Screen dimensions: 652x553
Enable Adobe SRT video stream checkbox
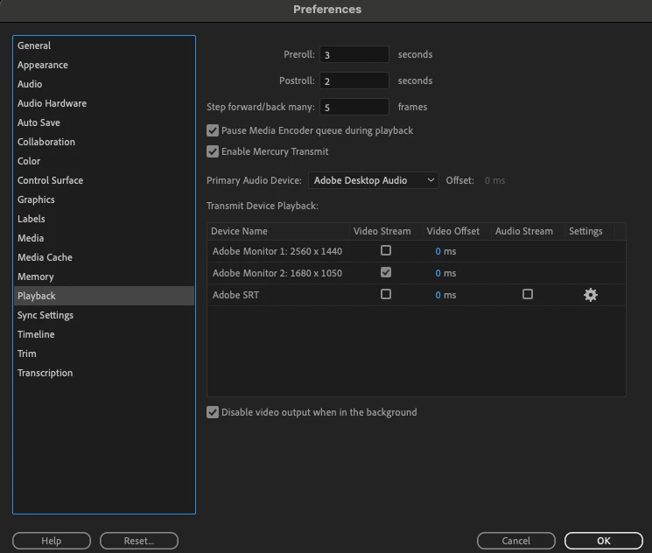pyautogui.click(x=386, y=294)
